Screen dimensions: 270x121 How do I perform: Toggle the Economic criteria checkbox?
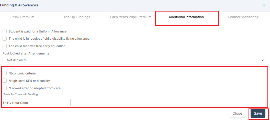tap(5, 73)
